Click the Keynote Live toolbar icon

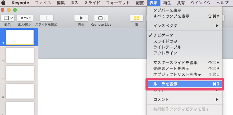(x=101, y=18)
